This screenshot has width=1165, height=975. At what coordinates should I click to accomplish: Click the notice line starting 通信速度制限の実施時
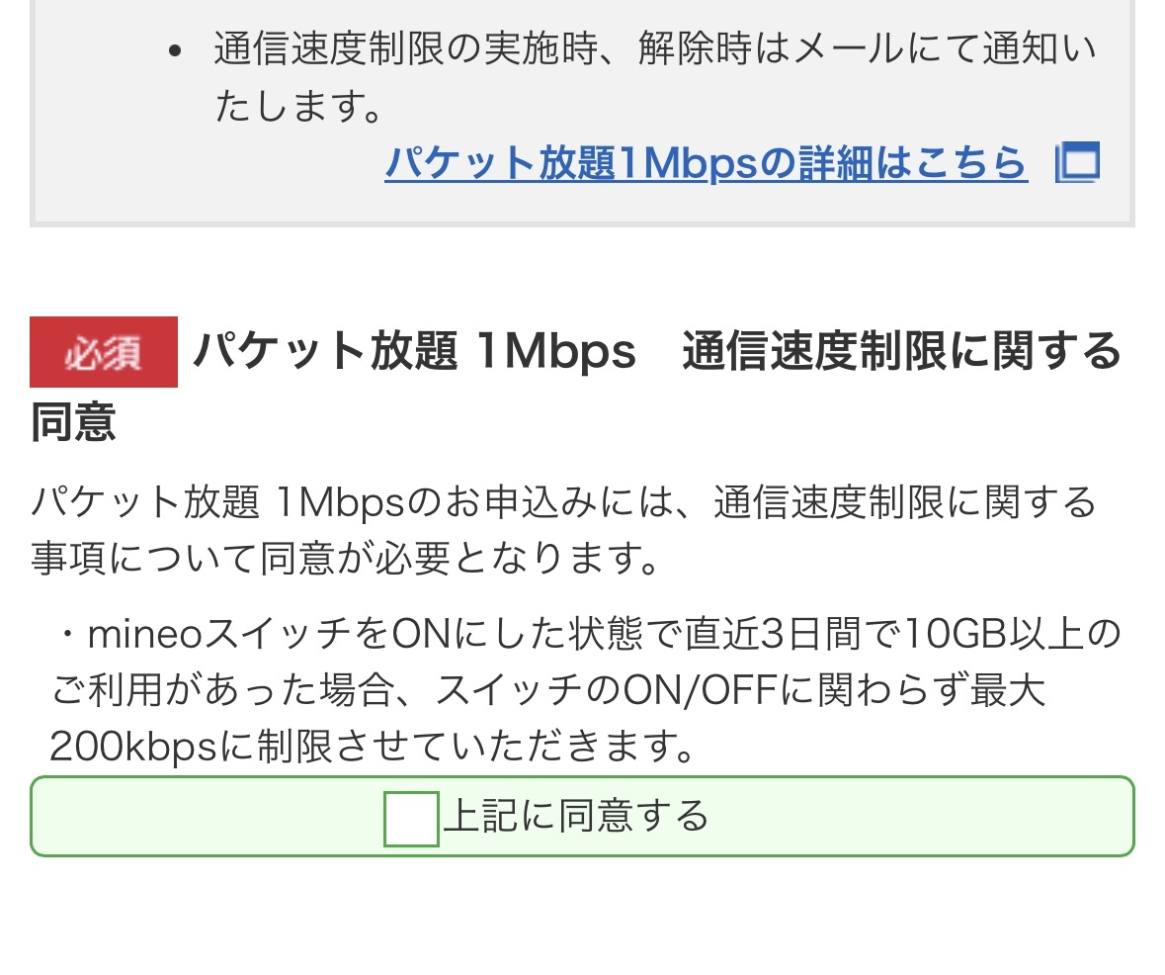tap(654, 49)
